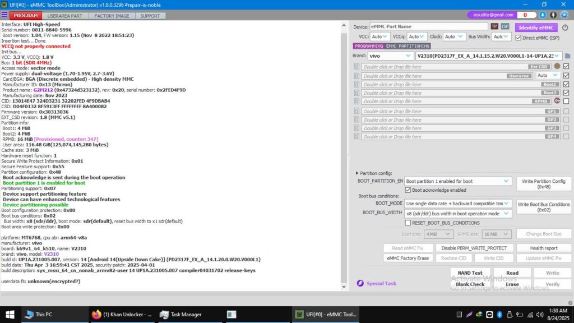Image resolution: width=574 pixels, height=323 pixels.
Task: Open the green hamburger menu icon top-left
Action: (5, 15)
